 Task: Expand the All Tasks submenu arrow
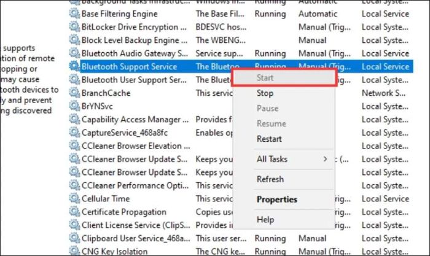point(325,159)
